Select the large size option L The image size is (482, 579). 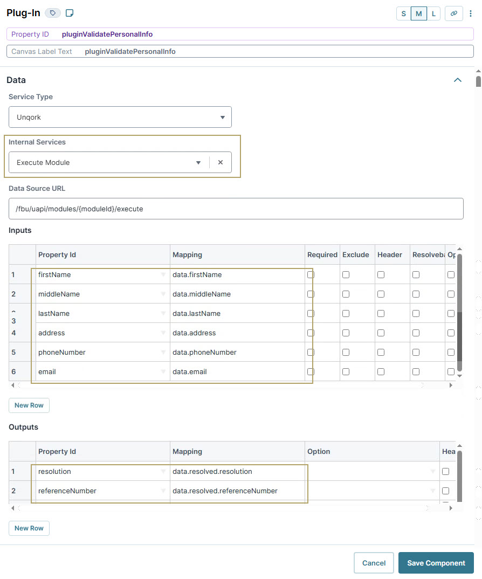pyautogui.click(x=433, y=13)
